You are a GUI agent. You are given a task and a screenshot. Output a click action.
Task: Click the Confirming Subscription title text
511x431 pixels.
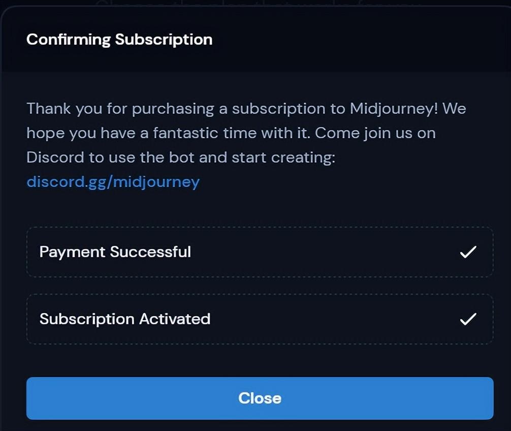pos(120,39)
